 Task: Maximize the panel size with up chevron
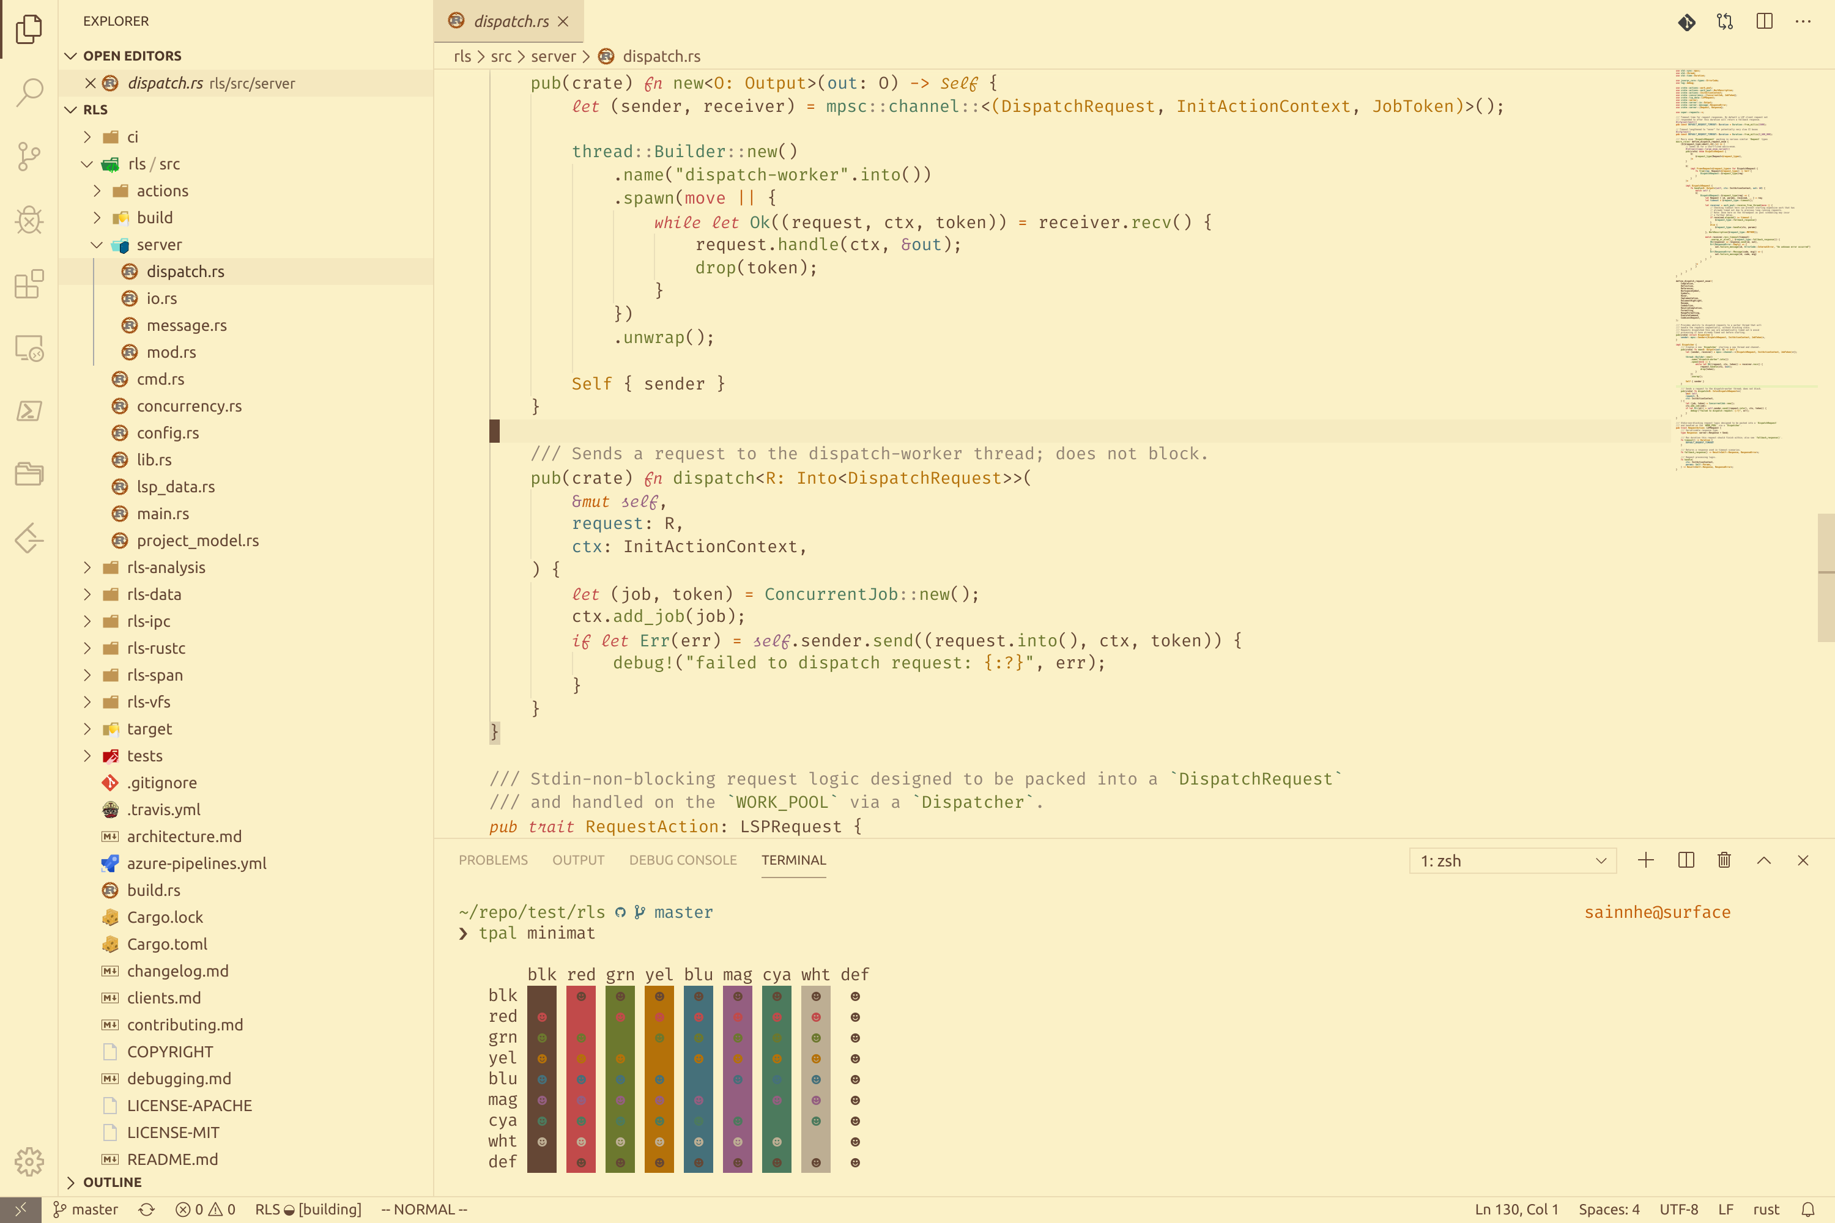(x=1764, y=860)
